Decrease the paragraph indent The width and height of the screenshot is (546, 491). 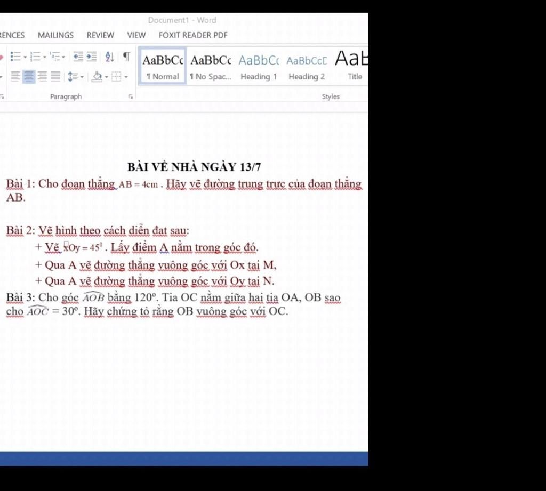(x=78, y=57)
